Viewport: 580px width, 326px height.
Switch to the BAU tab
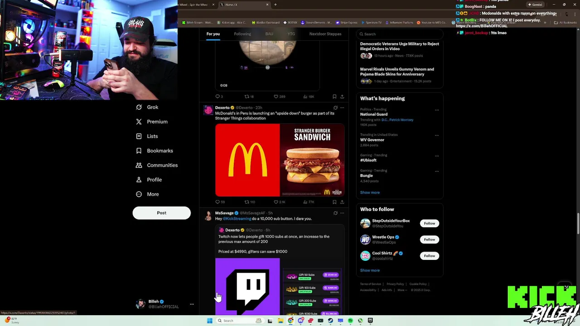point(269,34)
